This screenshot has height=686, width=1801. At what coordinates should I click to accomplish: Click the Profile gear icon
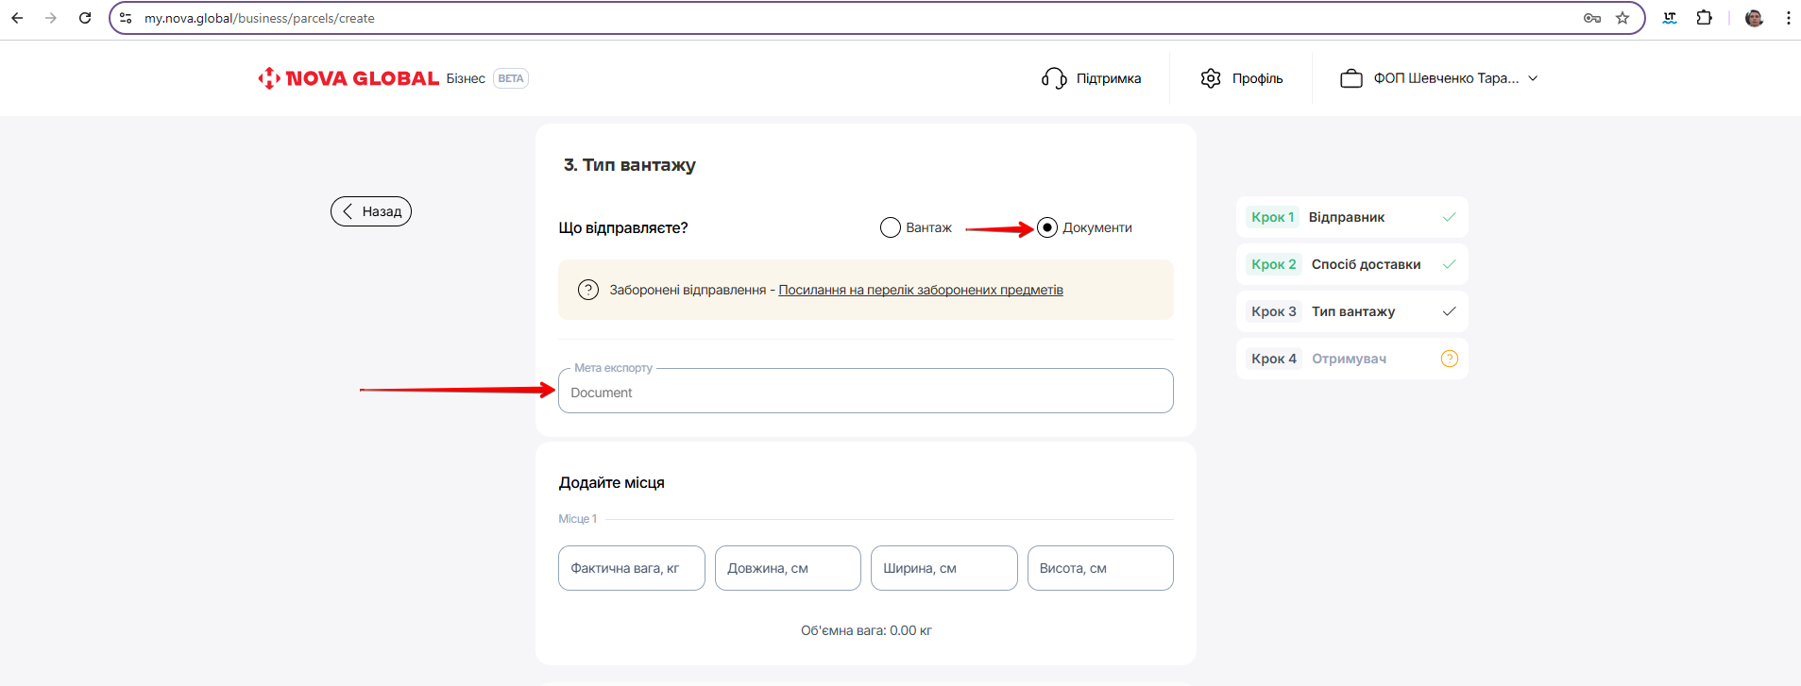coord(1211,78)
